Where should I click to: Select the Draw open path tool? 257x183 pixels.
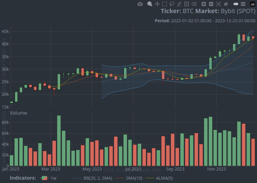pos(179,4)
